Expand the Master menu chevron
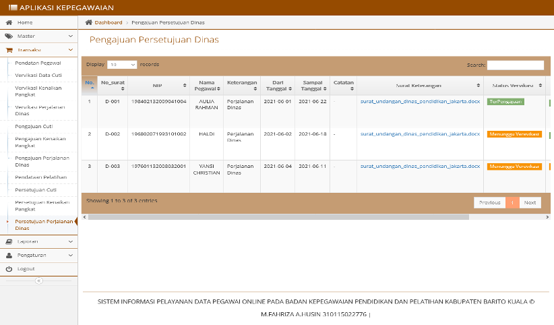This screenshot has height=325, width=554. 71,36
